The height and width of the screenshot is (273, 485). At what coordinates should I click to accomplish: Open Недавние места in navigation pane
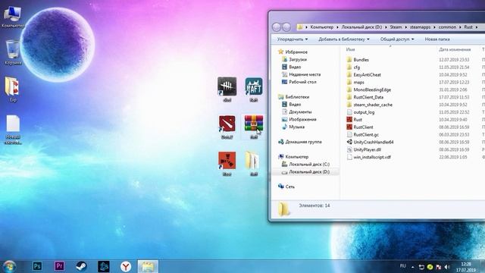(301, 74)
